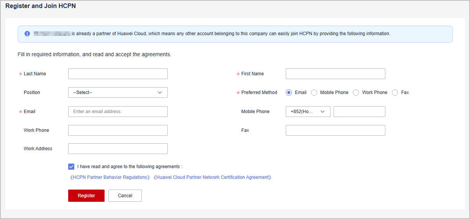
Task: Select the Work Phone text field
Action: point(118,130)
